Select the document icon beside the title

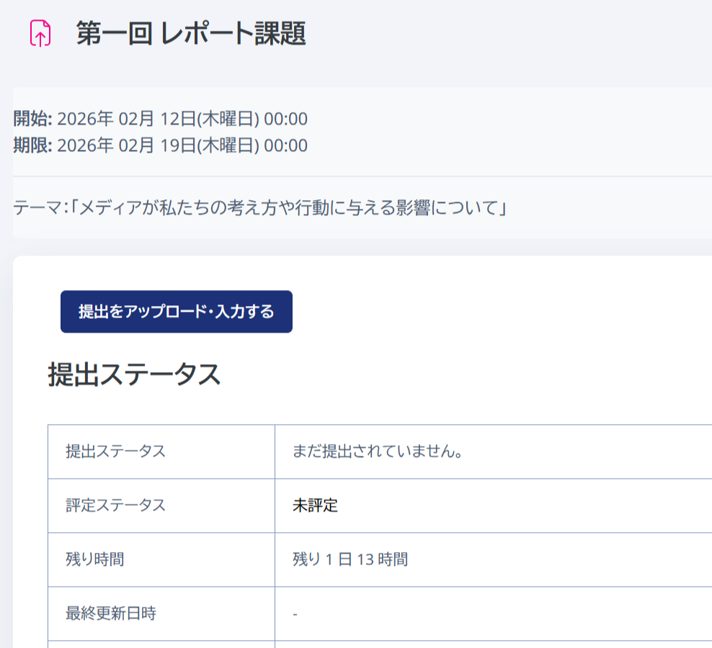tap(41, 32)
